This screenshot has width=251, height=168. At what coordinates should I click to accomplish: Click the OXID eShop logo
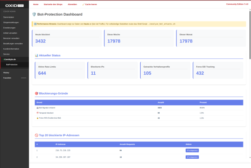coord(14,5)
